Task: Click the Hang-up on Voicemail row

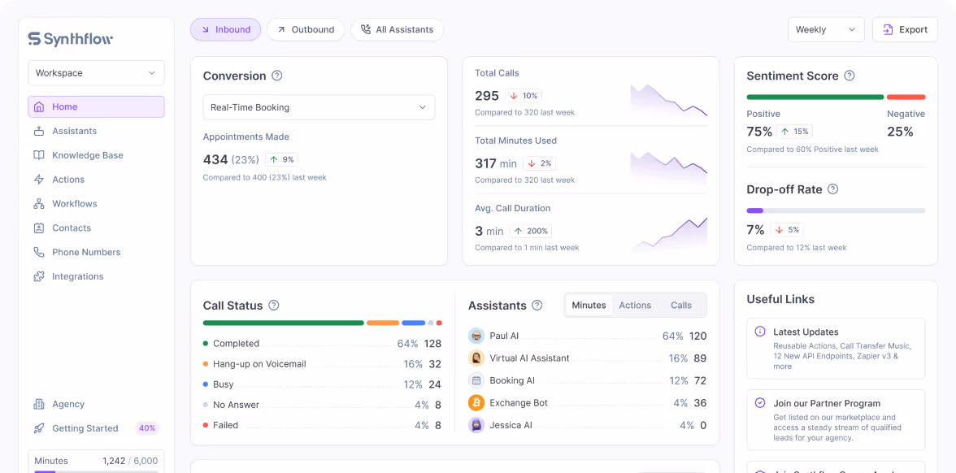Action: point(322,364)
